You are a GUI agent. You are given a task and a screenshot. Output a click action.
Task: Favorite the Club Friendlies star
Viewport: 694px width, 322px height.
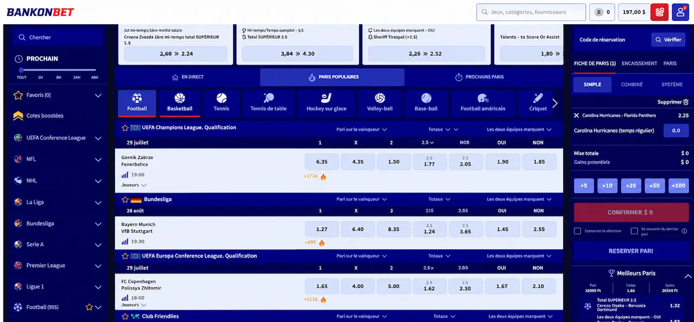coord(125,316)
